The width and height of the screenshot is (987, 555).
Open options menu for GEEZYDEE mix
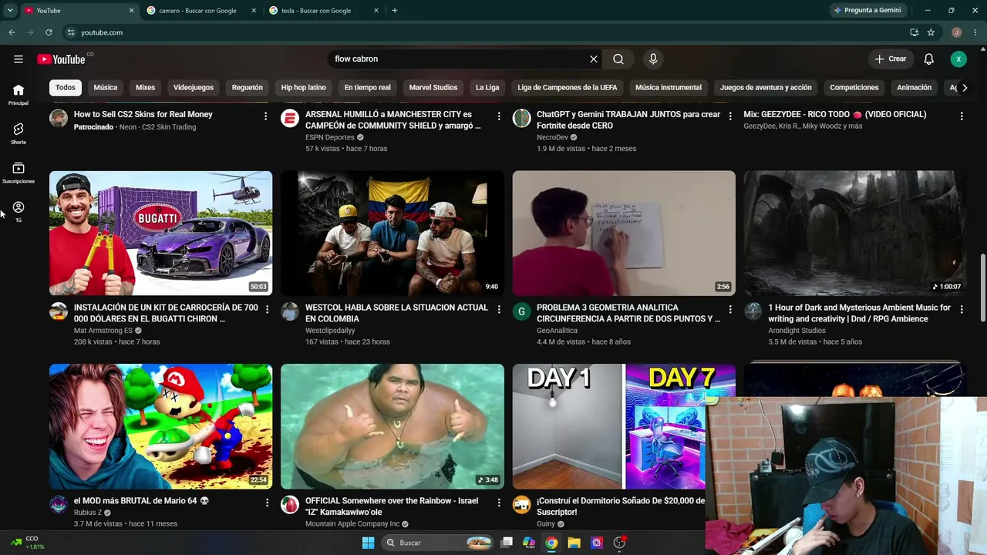(962, 116)
